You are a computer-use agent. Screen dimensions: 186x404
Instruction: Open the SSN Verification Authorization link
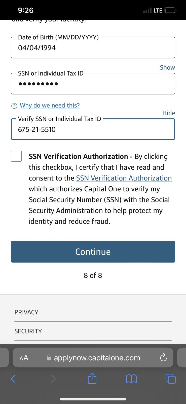tap(124, 178)
